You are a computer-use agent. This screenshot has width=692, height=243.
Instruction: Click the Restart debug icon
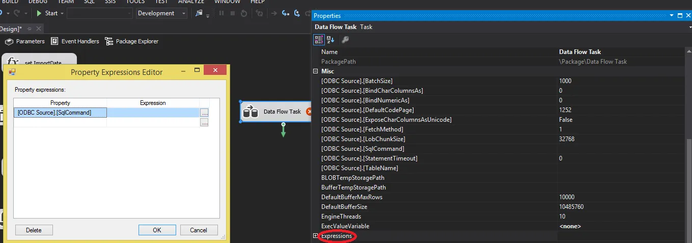(x=244, y=13)
